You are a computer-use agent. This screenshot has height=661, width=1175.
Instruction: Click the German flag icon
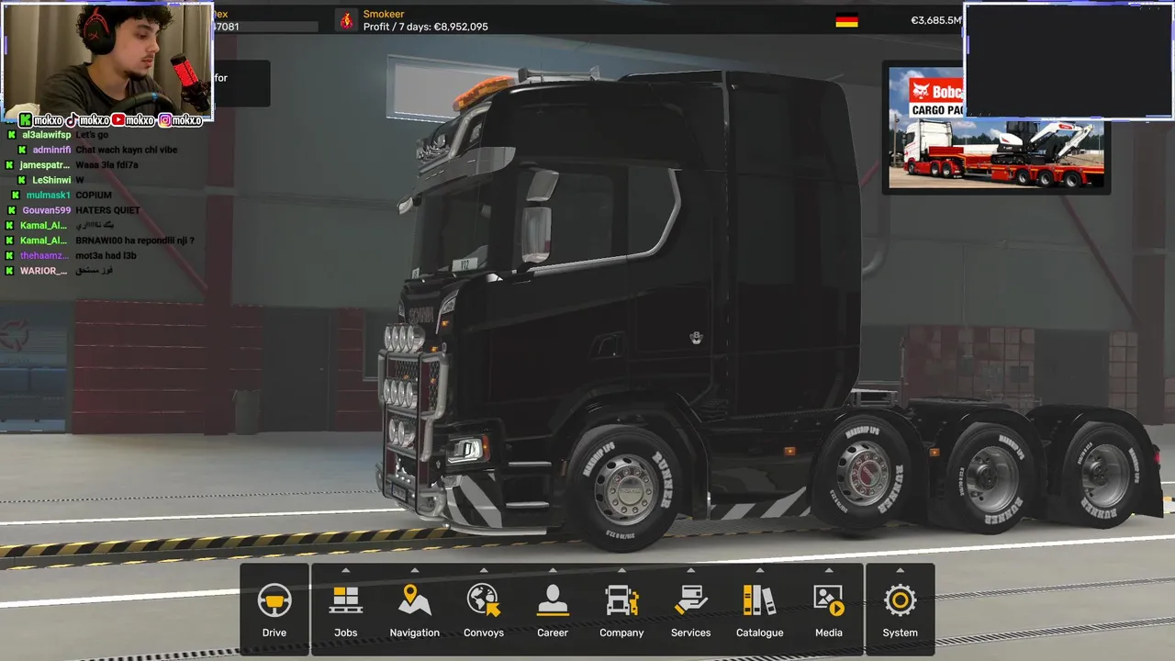pyautogui.click(x=846, y=20)
